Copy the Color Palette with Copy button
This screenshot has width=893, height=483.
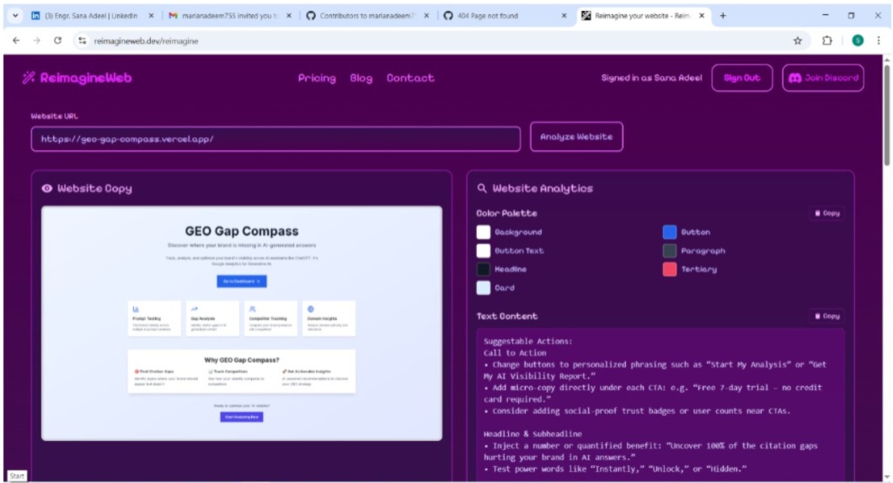tap(827, 213)
